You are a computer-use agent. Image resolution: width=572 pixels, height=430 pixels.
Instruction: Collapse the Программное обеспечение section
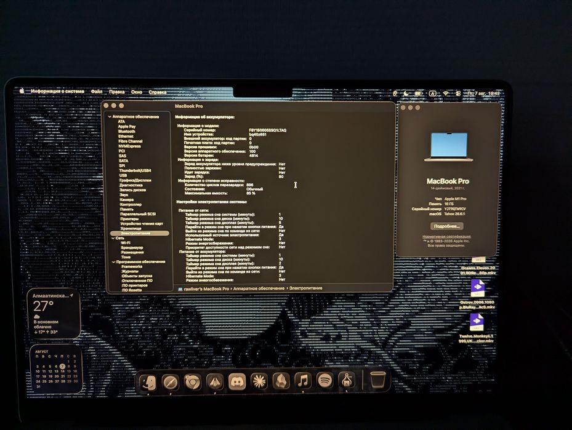pos(113,262)
